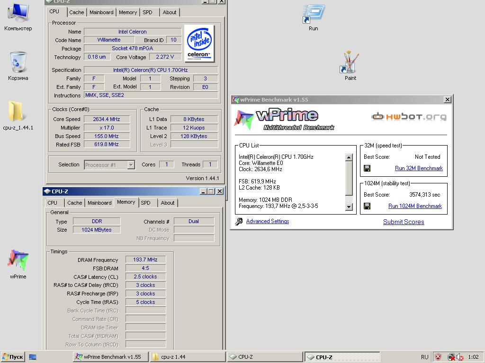Click the Cycle Time value 5 clocks
Screen dimensions: 485x363
[x=145, y=302]
